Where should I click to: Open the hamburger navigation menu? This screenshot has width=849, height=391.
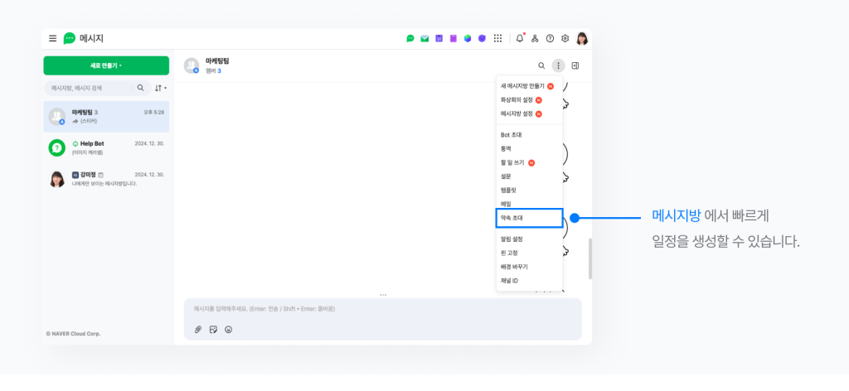(53, 38)
